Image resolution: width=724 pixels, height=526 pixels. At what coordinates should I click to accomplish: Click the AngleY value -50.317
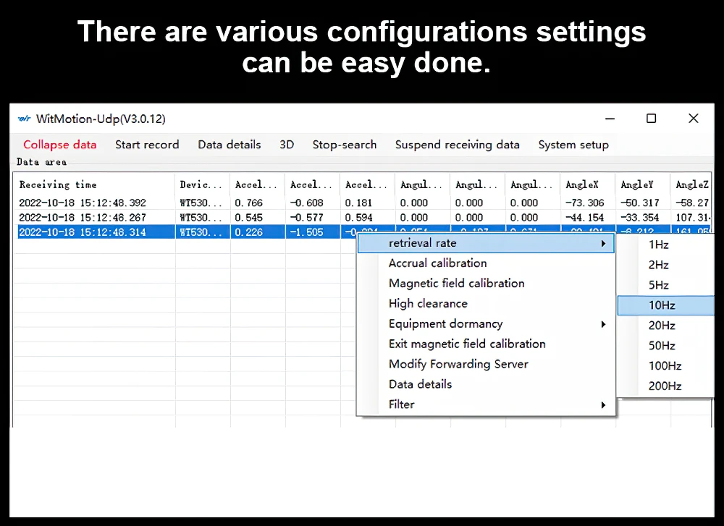[x=639, y=203]
